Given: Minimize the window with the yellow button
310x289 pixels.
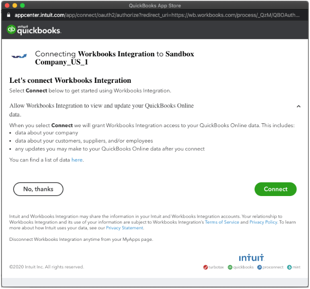Looking at the screenshot, I should point(14,5).
